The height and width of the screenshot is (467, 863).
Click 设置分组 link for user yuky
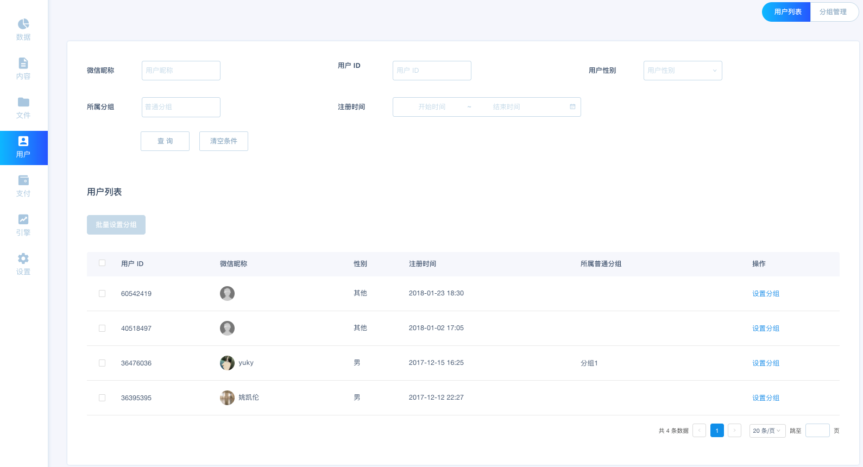click(x=765, y=363)
